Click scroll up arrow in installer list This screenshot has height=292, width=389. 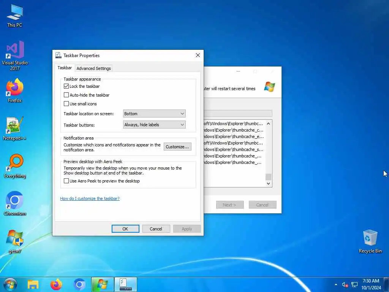(x=269, y=124)
